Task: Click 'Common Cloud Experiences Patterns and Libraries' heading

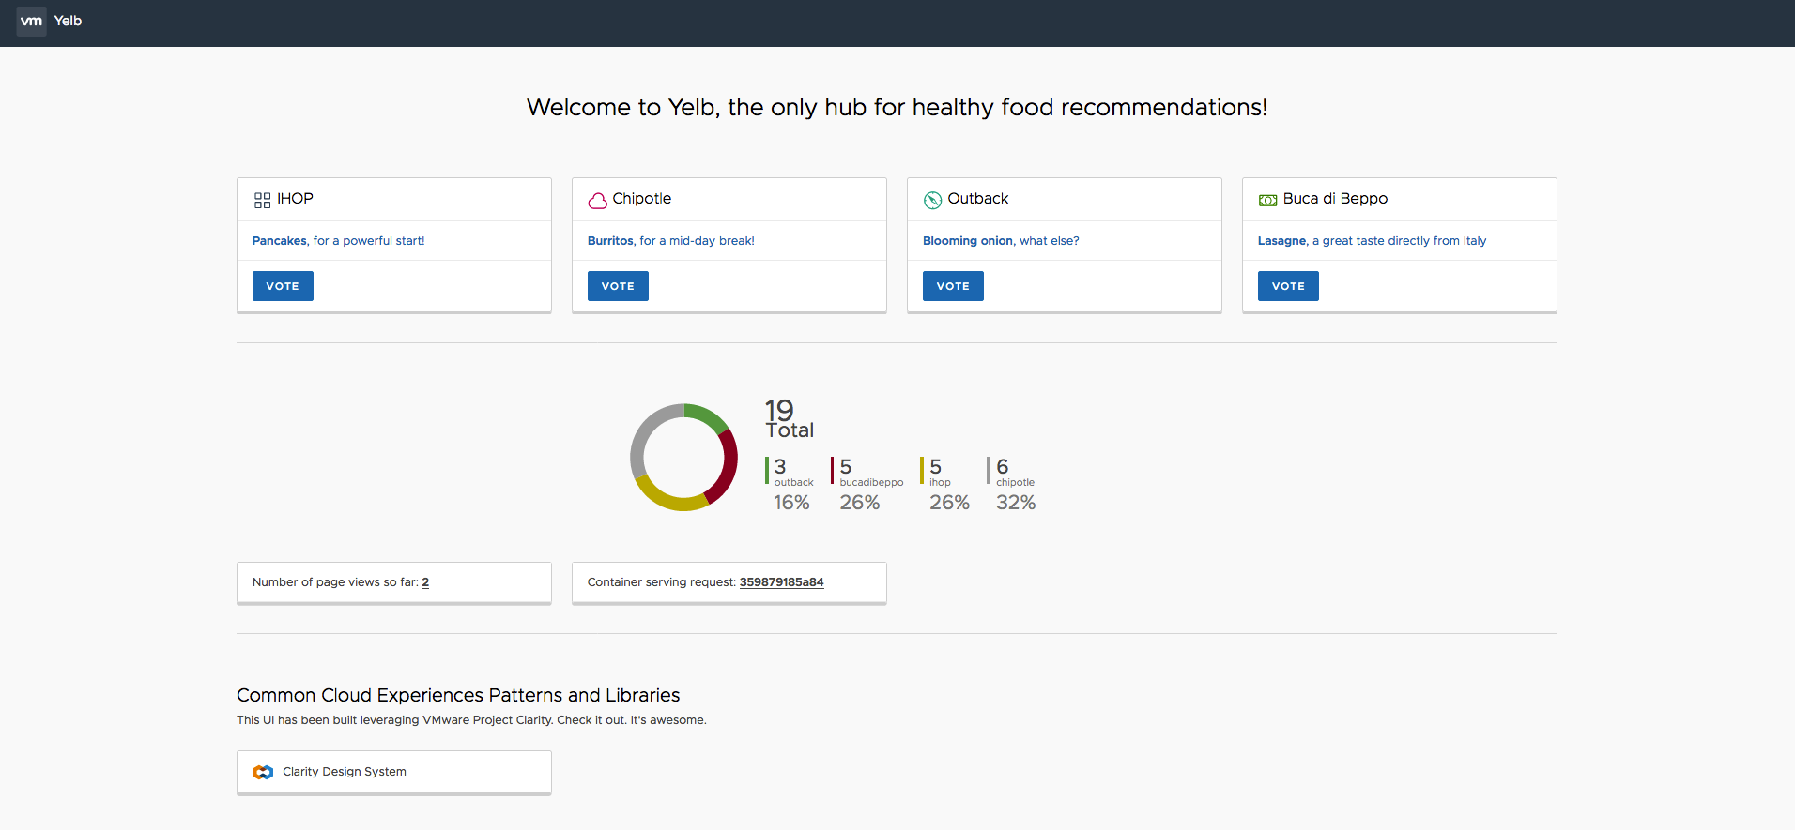Action: [x=458, y=695]
